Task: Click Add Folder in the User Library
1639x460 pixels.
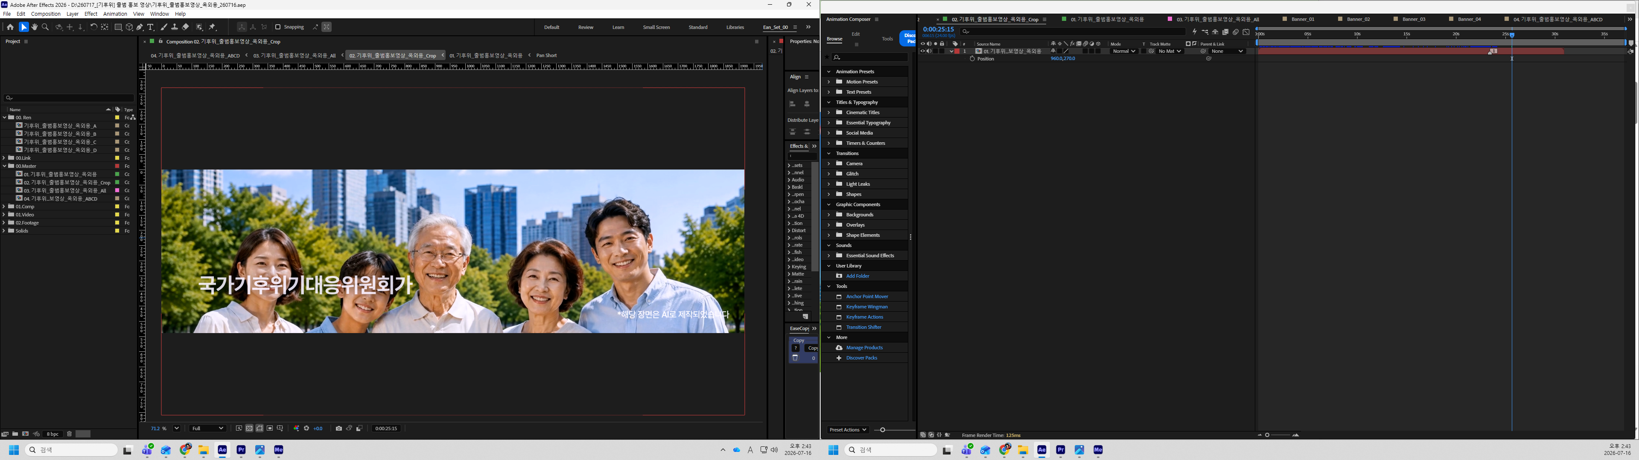Action: 857,276
